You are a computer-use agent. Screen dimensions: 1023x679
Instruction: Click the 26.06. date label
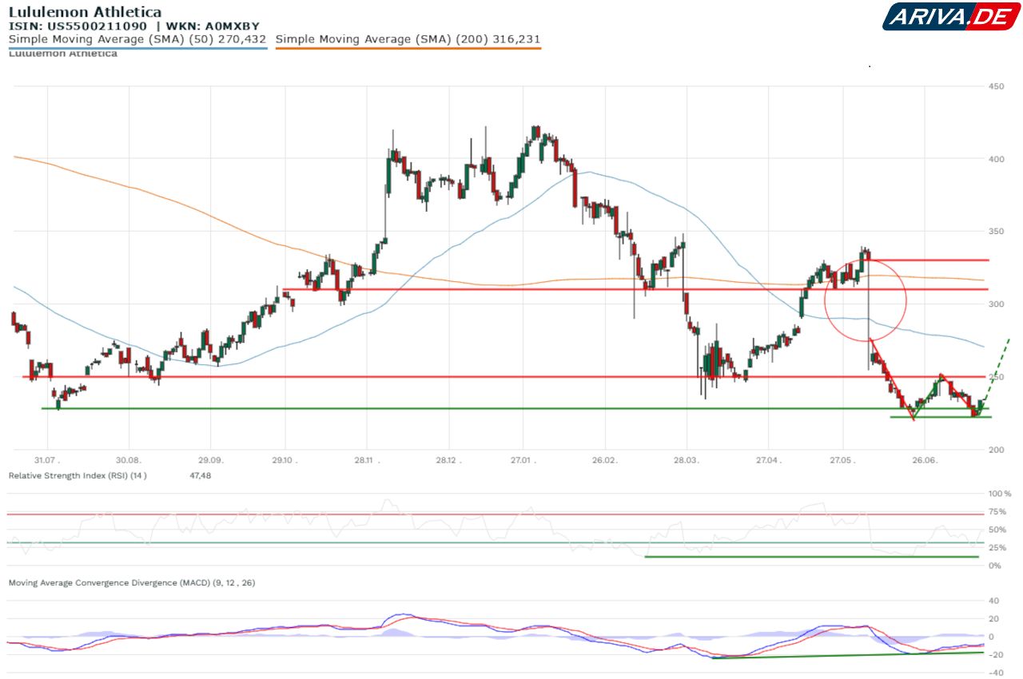click(923, 461)
